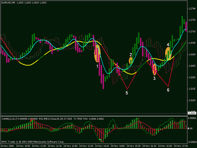Image resolution: width=197 pixels, height=148 pixels.
Task: Click the OsMA(12,26,7) indicator label
Action: tap(9, 119)
